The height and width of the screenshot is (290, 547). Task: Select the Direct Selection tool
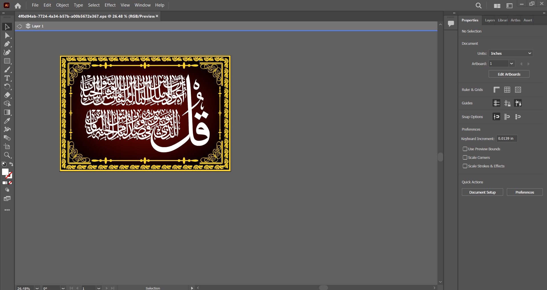tap(7, 35)
